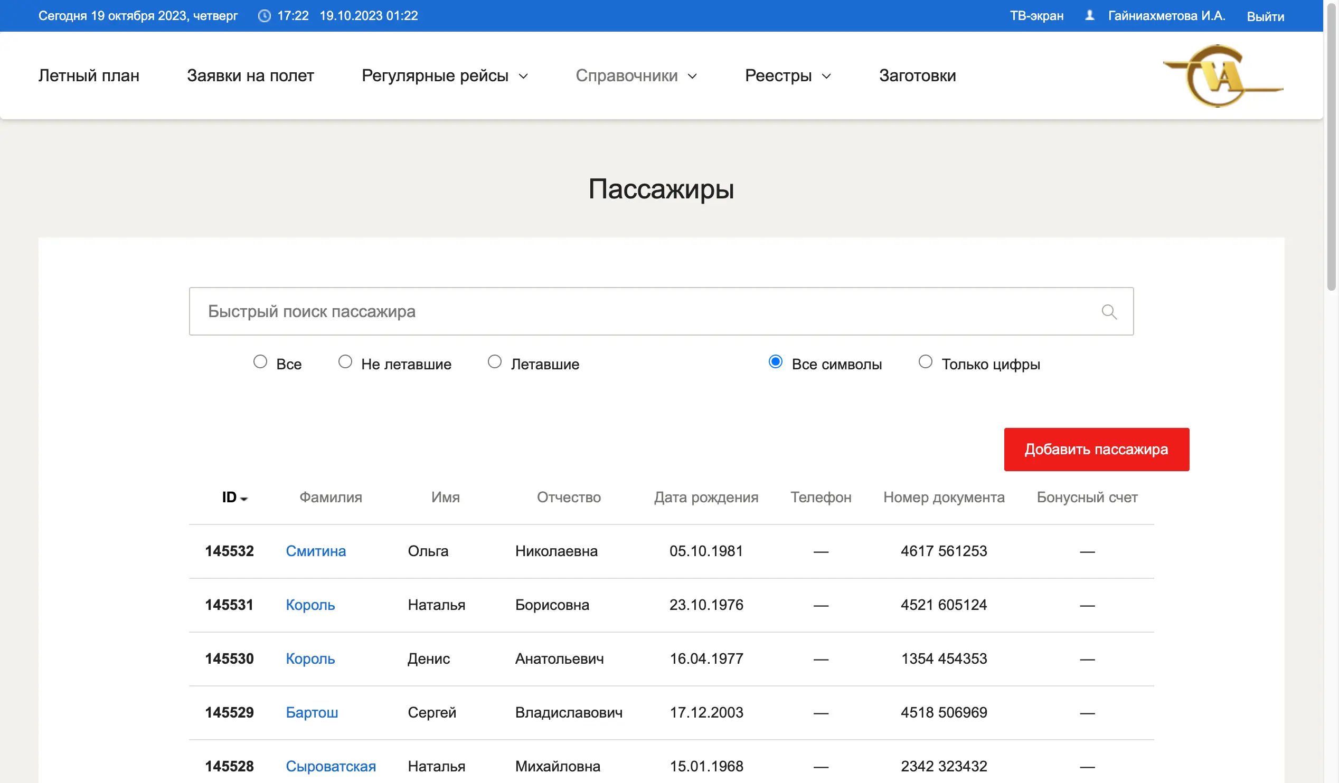Enable the "Только цифры" search mode
This screenshot has width=1339, height=783.
[926, 361]
